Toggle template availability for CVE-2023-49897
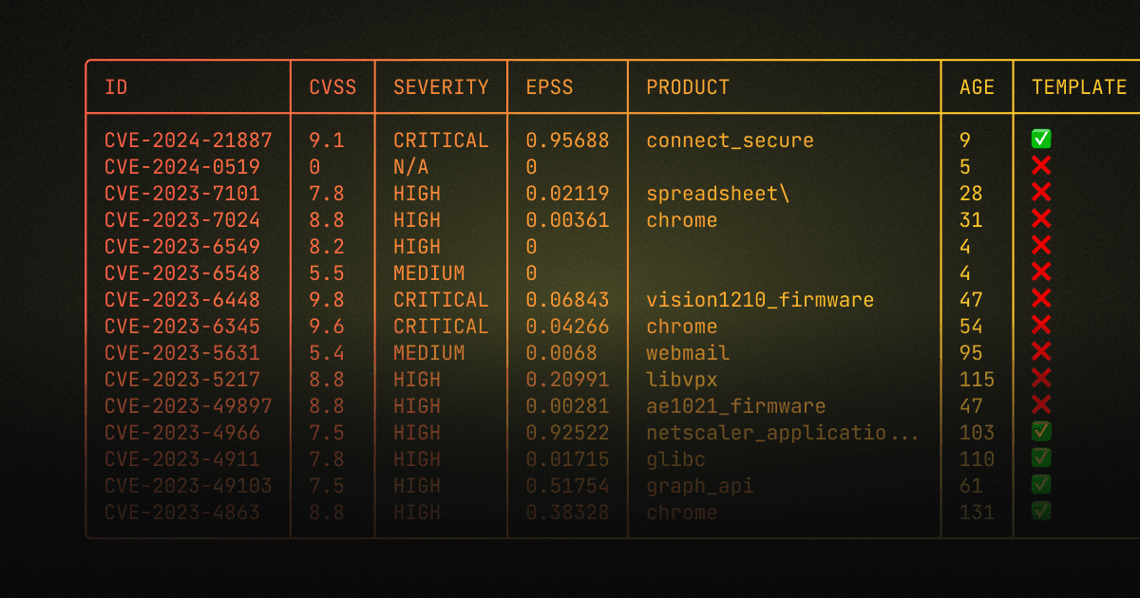The image size is (1140, 598). [1041, 405]
